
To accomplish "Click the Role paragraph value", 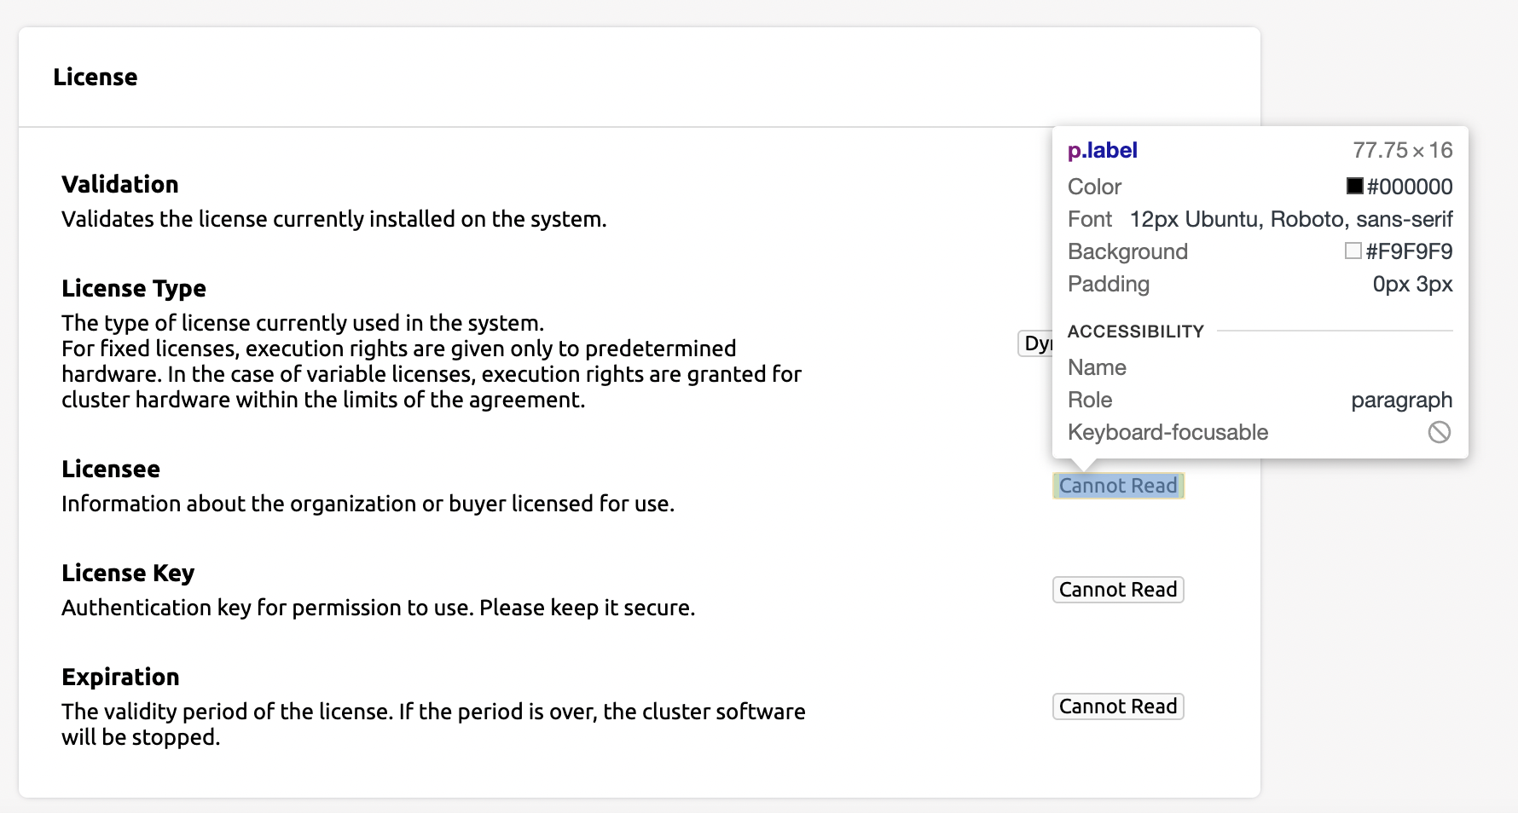I will tap(1402, 400).
